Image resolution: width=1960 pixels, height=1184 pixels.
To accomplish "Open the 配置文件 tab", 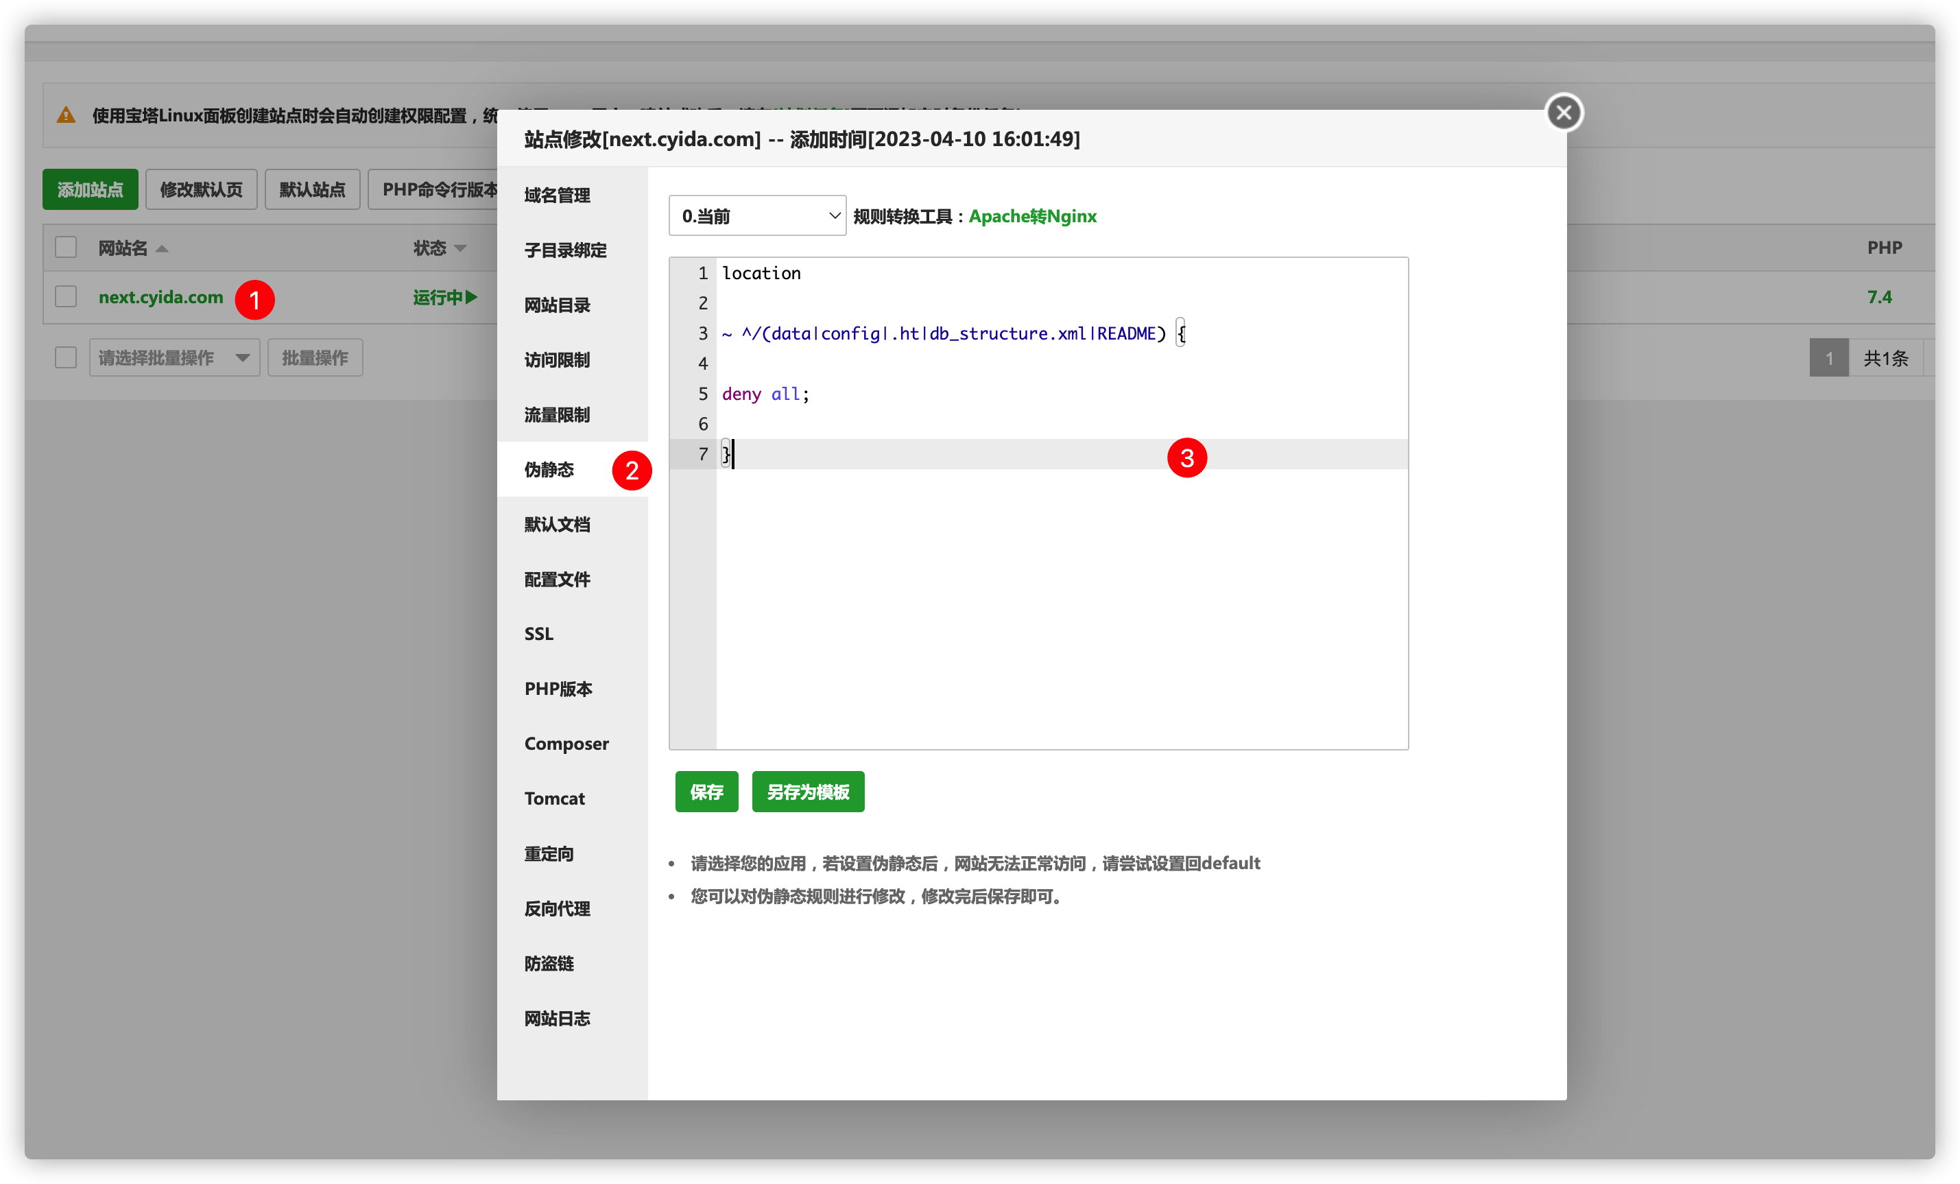I will [557, 579].
